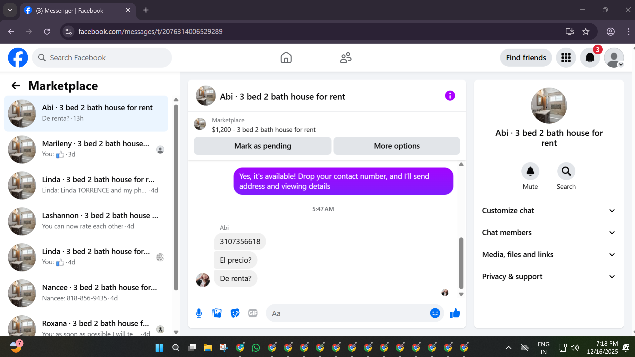Choose a GIF icon

pos(253,313)
